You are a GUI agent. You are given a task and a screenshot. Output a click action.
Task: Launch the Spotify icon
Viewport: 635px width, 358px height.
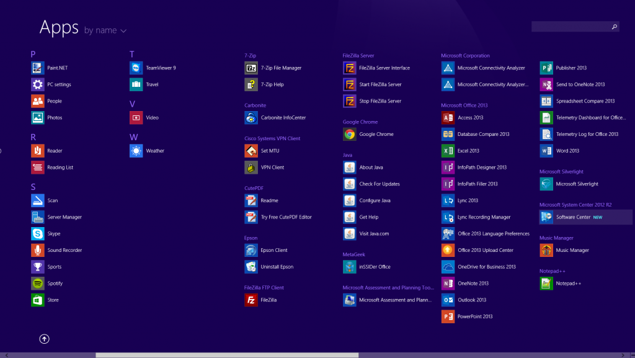38,284
